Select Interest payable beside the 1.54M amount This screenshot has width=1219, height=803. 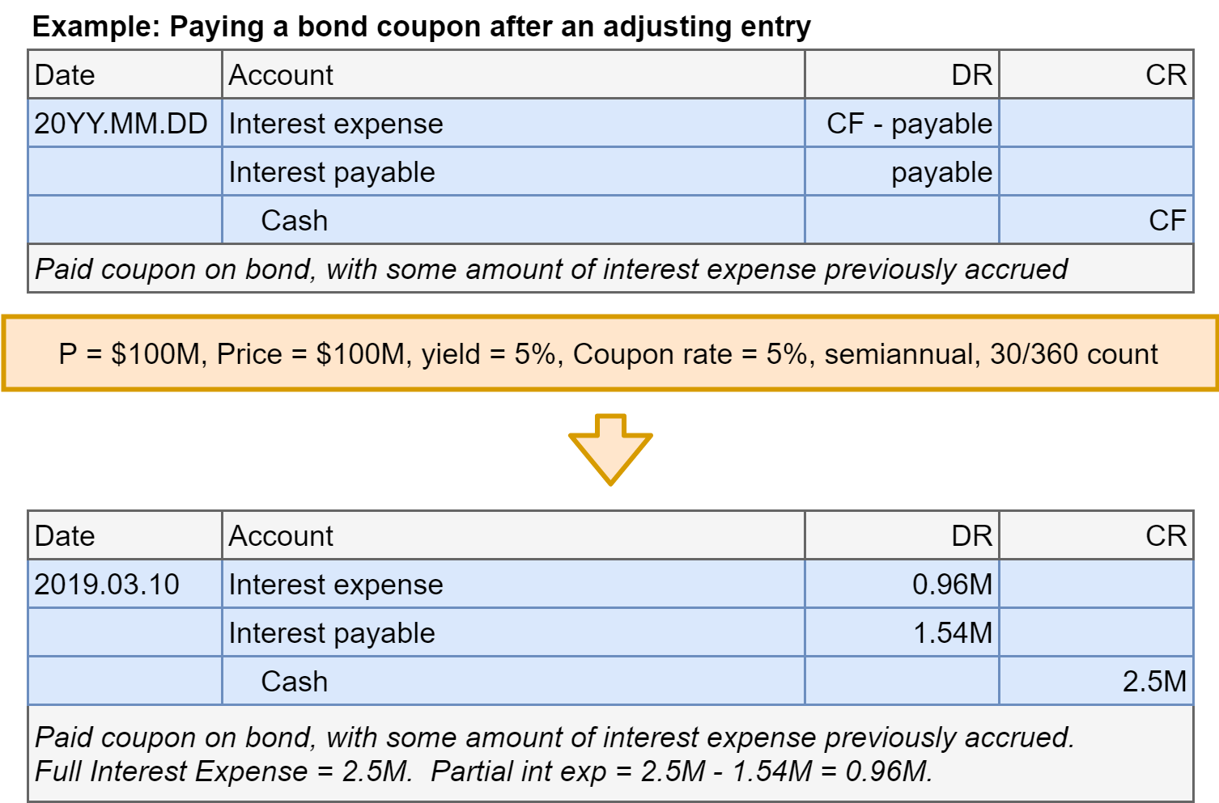point(332,633)
